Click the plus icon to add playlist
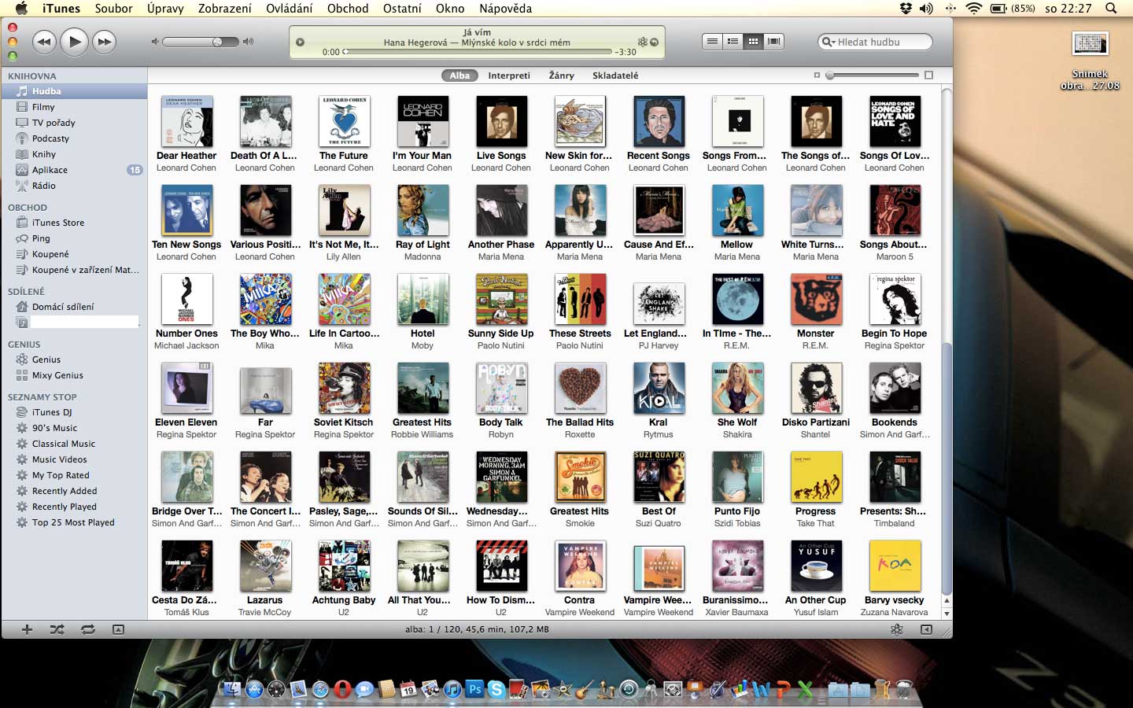The height and width of the screenshot is (708, 1133). point(27,629)
